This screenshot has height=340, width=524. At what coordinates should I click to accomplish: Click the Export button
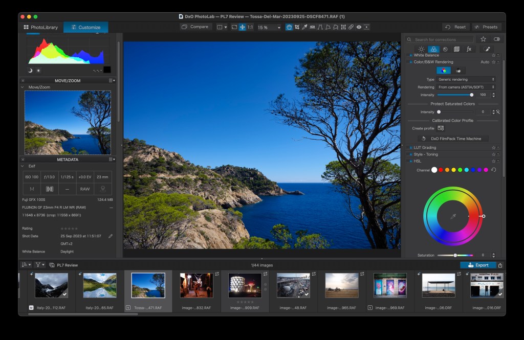coord(479,265)
